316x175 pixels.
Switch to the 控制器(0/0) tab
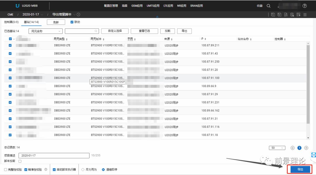coord(11,22)
